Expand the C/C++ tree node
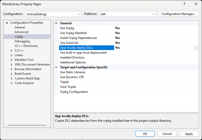202x140 pixels. (x=12, y=51)
